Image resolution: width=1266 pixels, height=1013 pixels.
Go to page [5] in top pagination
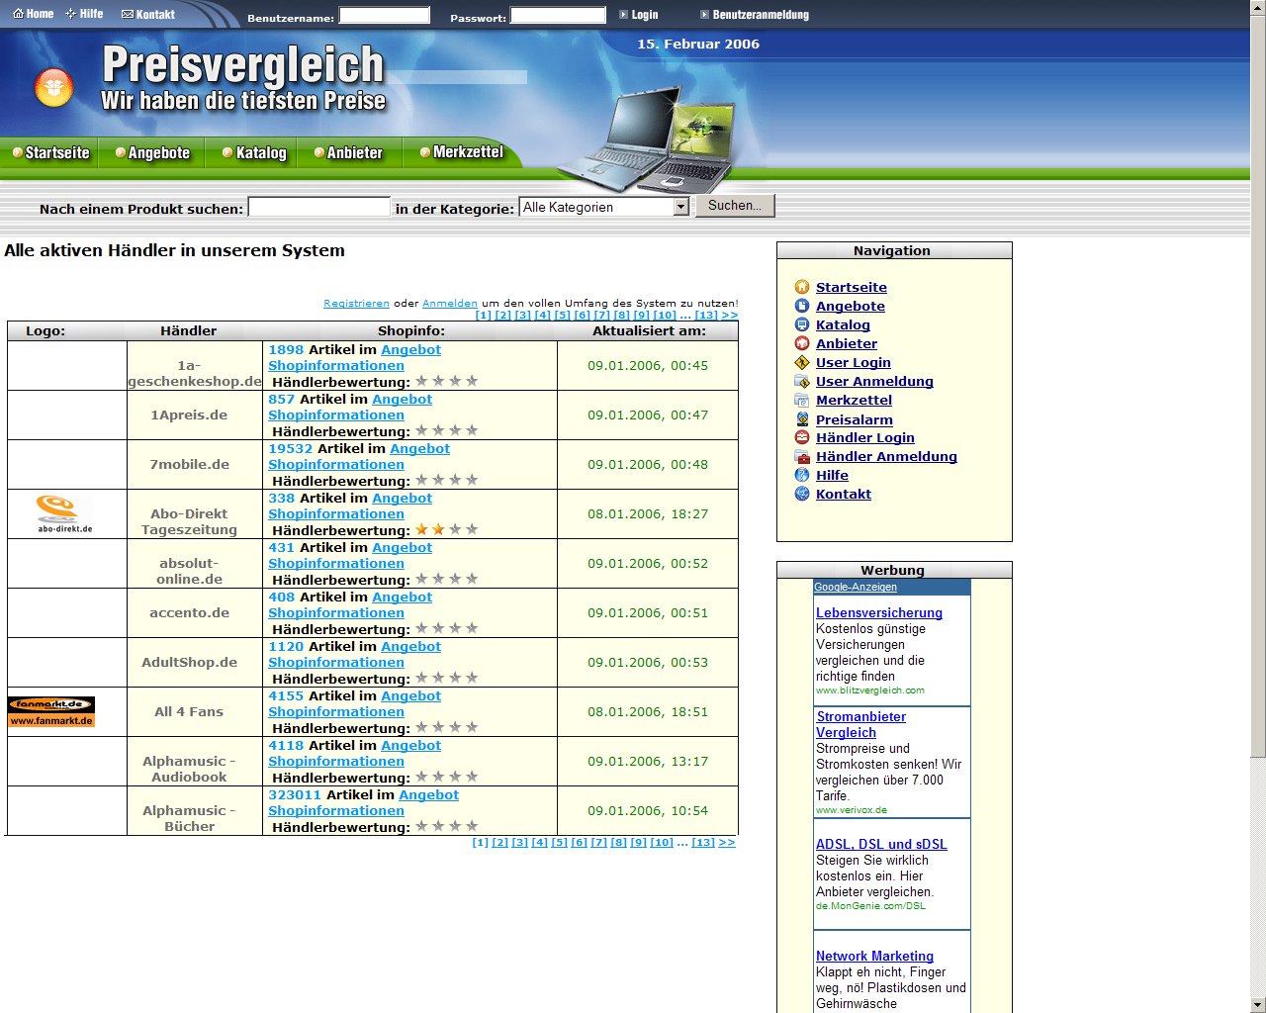[563, 316]
